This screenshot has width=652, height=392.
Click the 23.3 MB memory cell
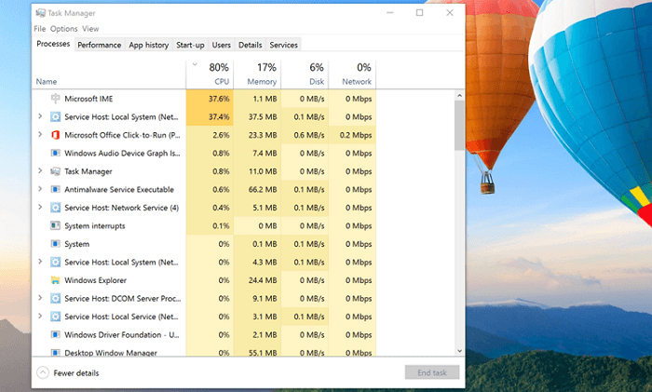coord(257,135)
